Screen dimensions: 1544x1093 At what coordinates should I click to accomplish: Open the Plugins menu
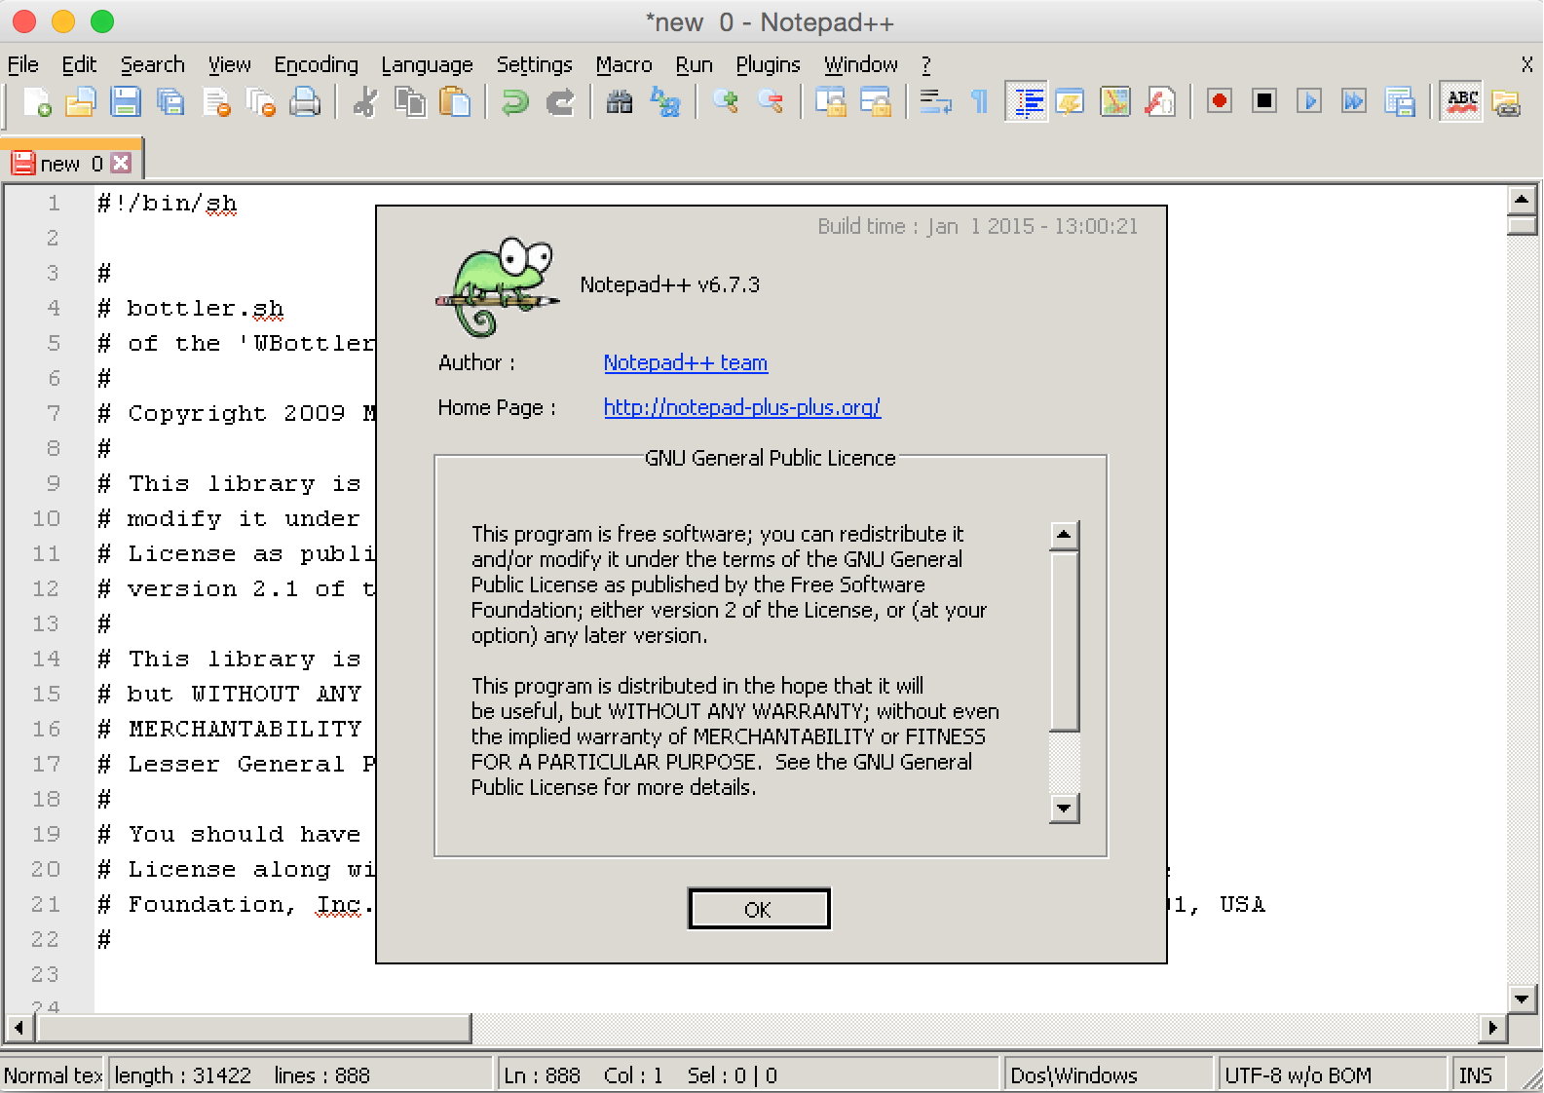pos(769,64)
